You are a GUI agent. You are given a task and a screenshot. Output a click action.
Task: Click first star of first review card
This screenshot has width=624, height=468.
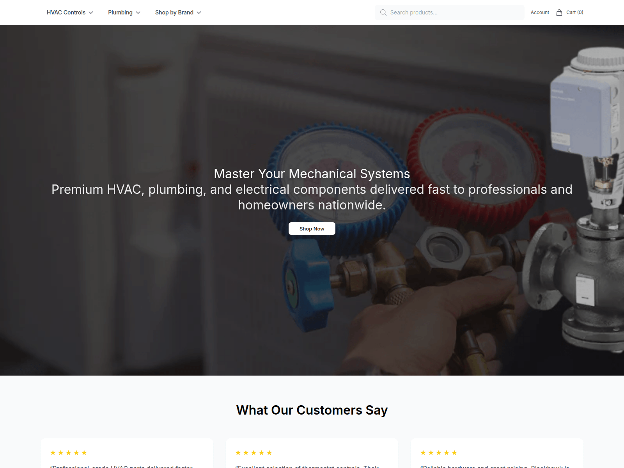(x=53, y=453)
